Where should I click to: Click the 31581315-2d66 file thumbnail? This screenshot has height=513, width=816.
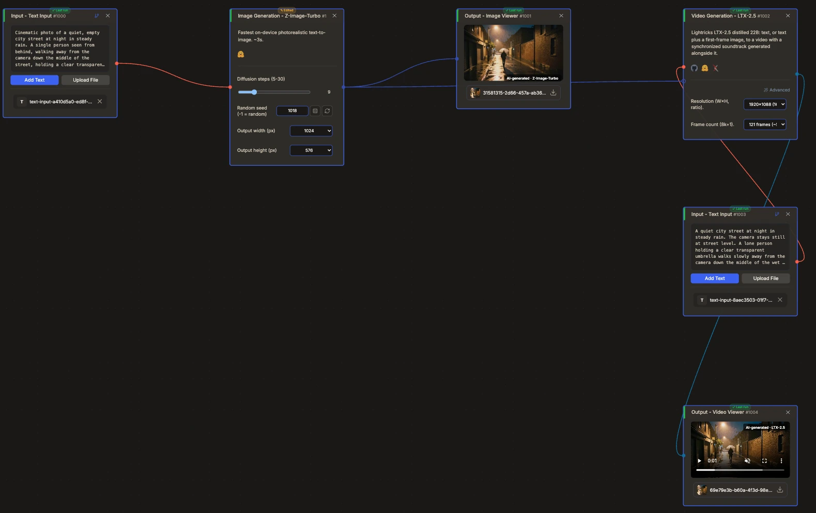[475, 93]
